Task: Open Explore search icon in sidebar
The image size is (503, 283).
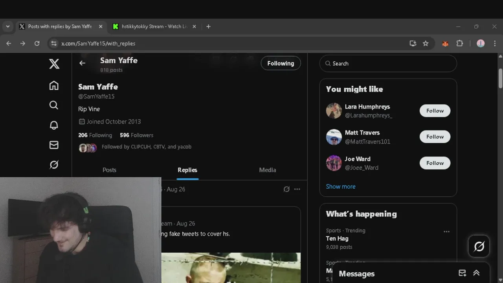Action: (54, 105)
